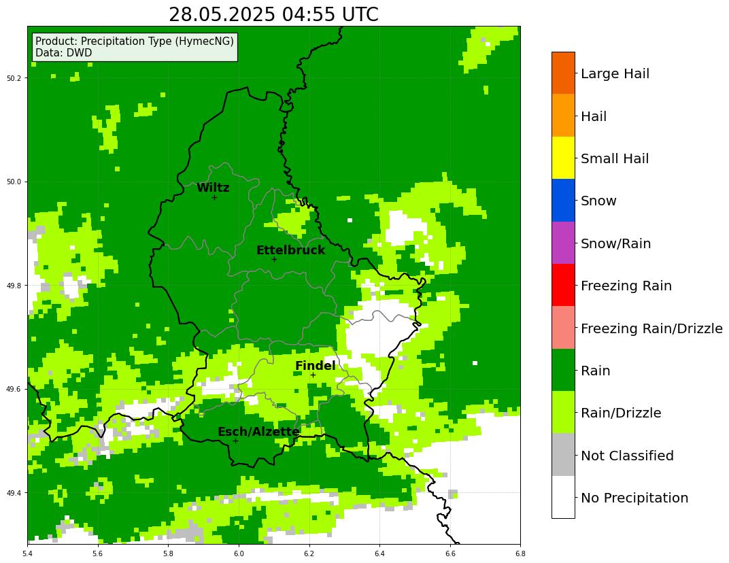Click the white No Precipitation swatch
This screenshot has height=563, width=729.
563,496
